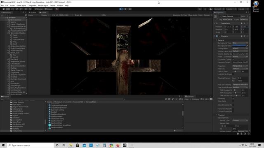Image resolution: width=264 pixels, height=148 pixels.
Task: Select the Rotate tool in Unity toolbar
Action: (x=12, y=9)
